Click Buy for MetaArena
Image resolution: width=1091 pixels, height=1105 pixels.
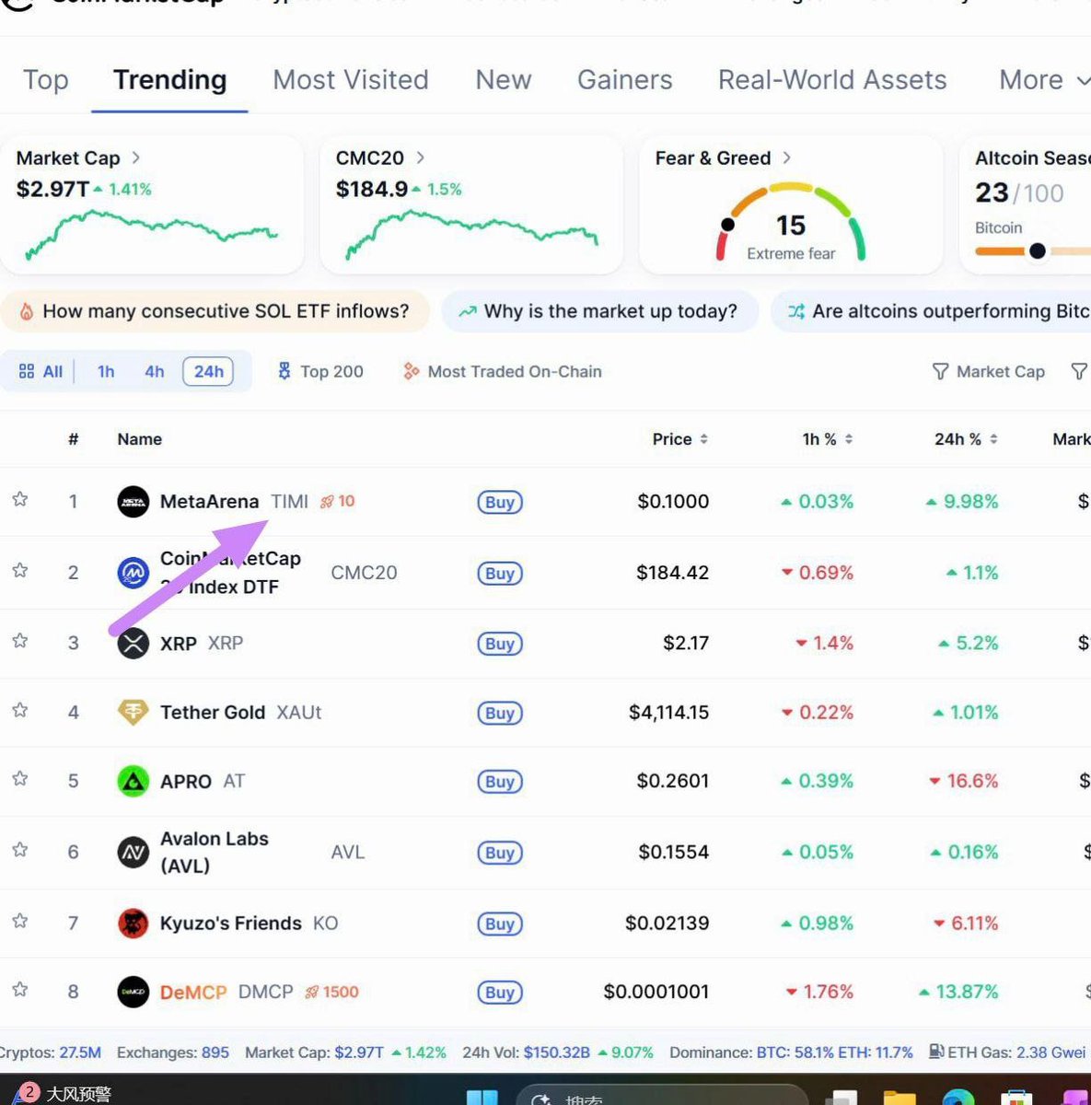[500, 502]
